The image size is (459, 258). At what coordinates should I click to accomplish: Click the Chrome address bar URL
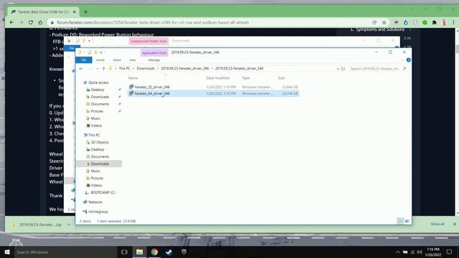tap(153, 22)
